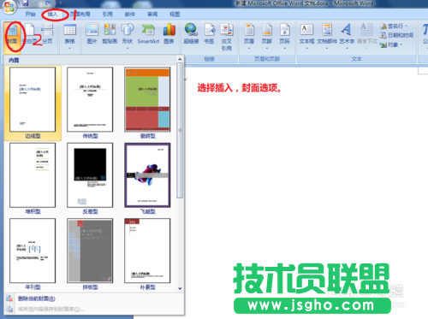Click the blue Redo arrow in title bar
This screenshot has height=319, width=428.
tap(48, 3)
